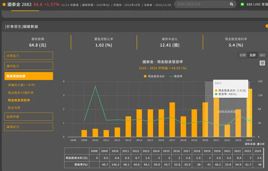Viewport: 268px width, 171px height.
Task: Switch chart range to 自訂
Action: (x=262, y=55)
